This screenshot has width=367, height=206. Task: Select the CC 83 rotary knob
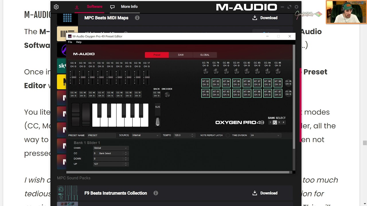coord(257,71)
